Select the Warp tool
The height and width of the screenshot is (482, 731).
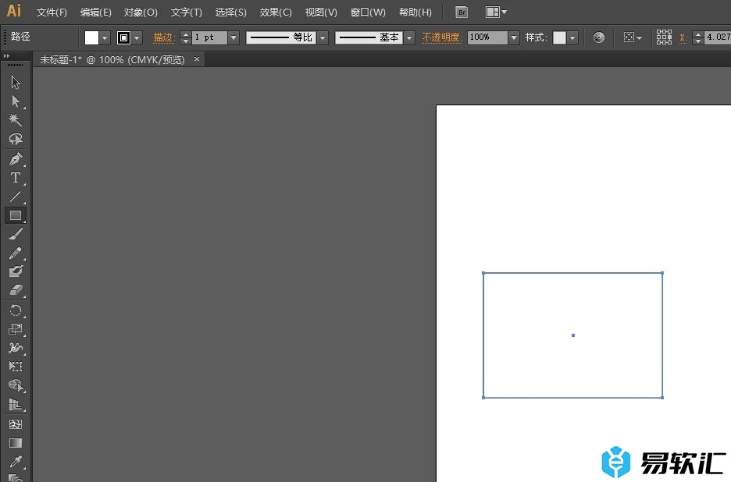[16, 348]
